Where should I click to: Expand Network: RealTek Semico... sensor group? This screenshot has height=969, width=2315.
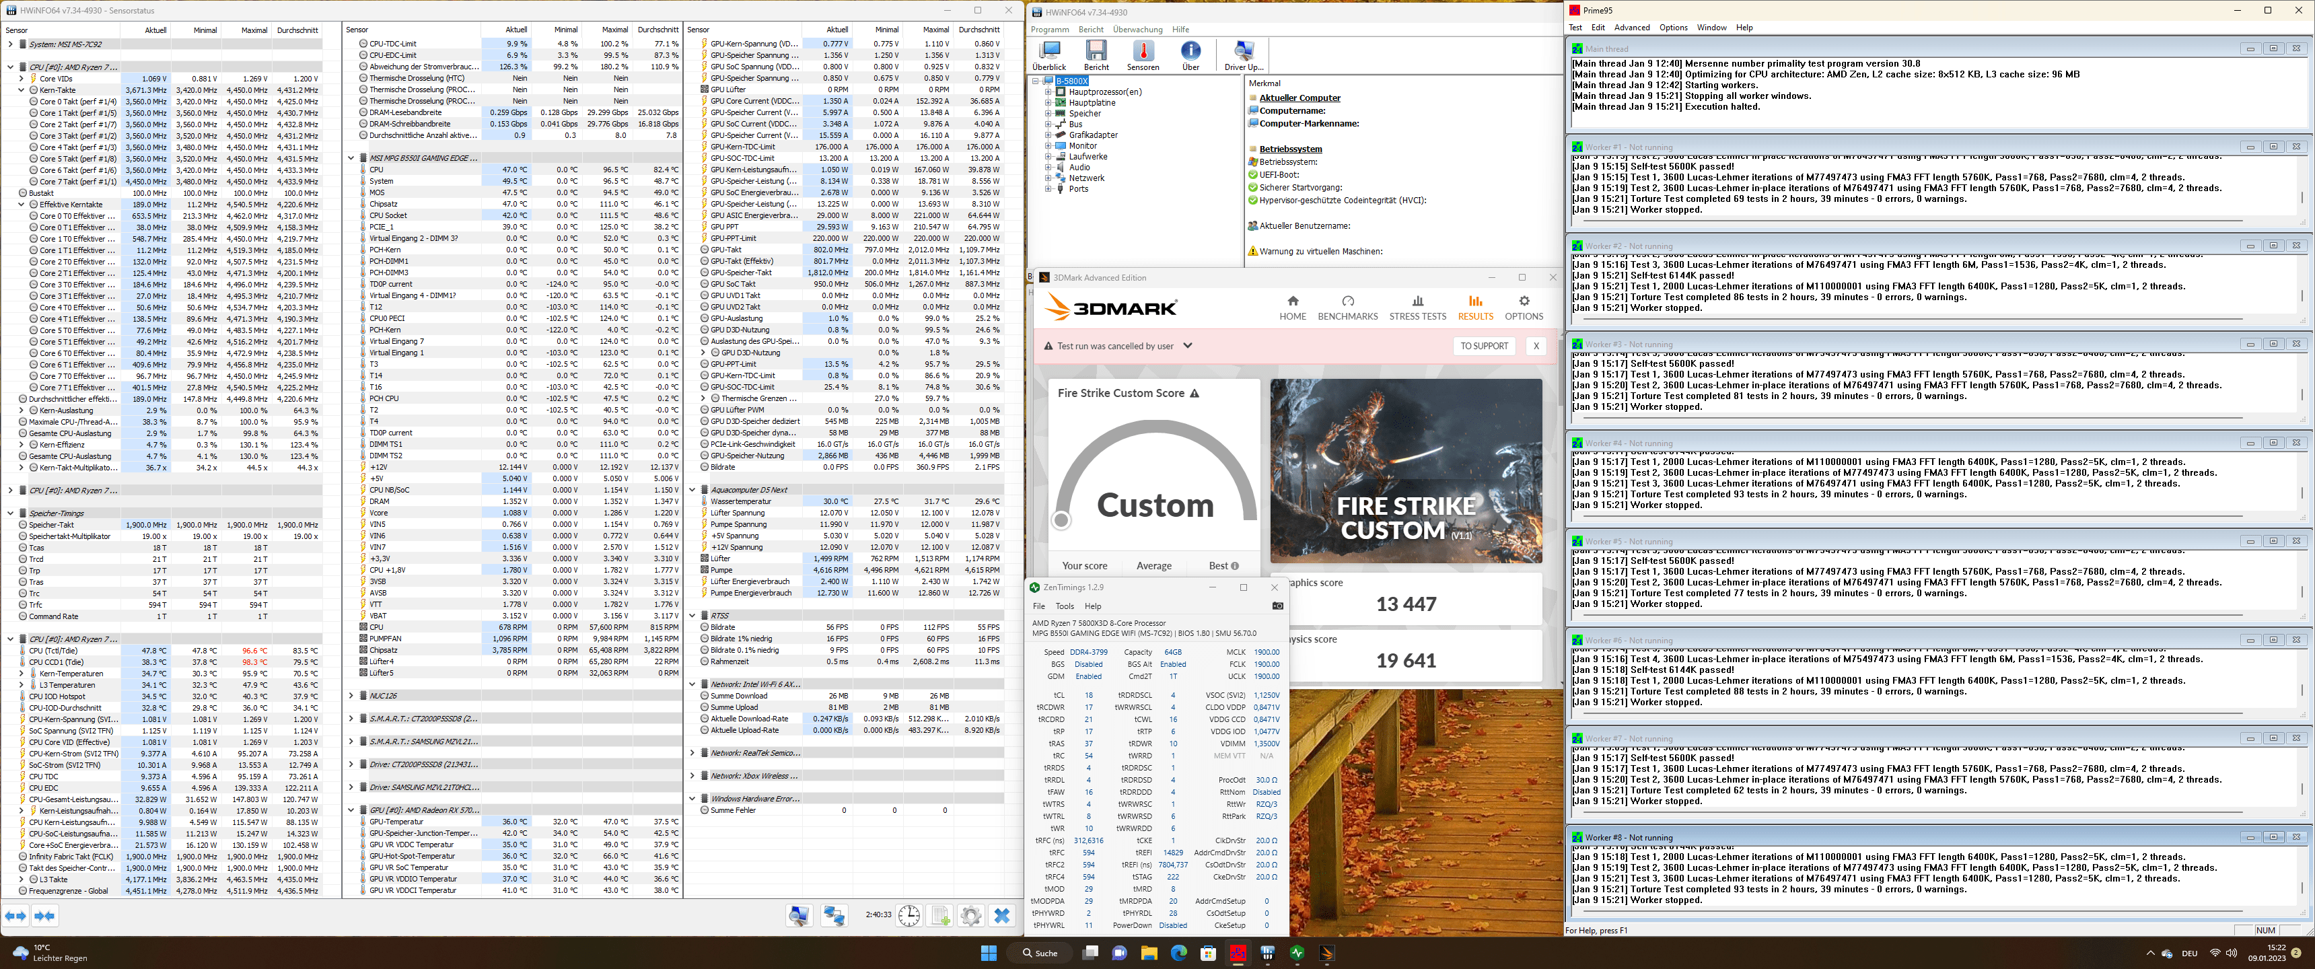tap(693, 753)
